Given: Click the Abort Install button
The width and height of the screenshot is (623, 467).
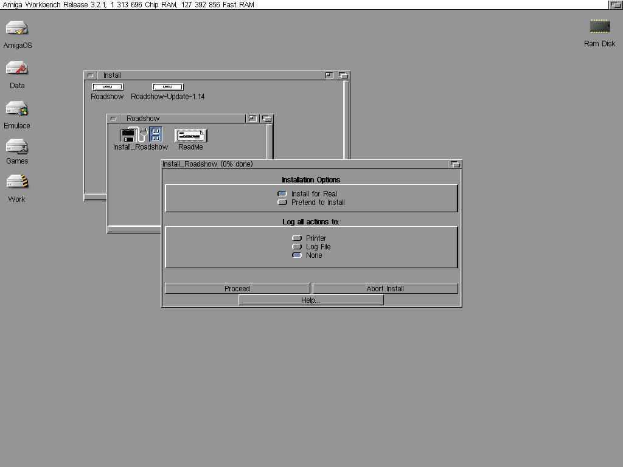Looking at the screenshot, I should tap(385, 288).
